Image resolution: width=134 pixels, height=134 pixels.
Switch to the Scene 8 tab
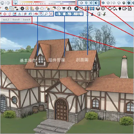[16, 20]
